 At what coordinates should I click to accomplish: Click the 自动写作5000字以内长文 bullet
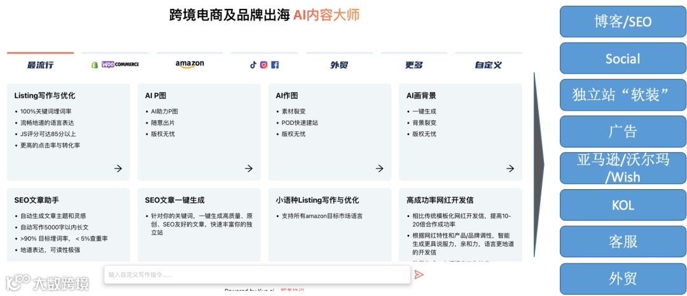click(x=54, y=227)
